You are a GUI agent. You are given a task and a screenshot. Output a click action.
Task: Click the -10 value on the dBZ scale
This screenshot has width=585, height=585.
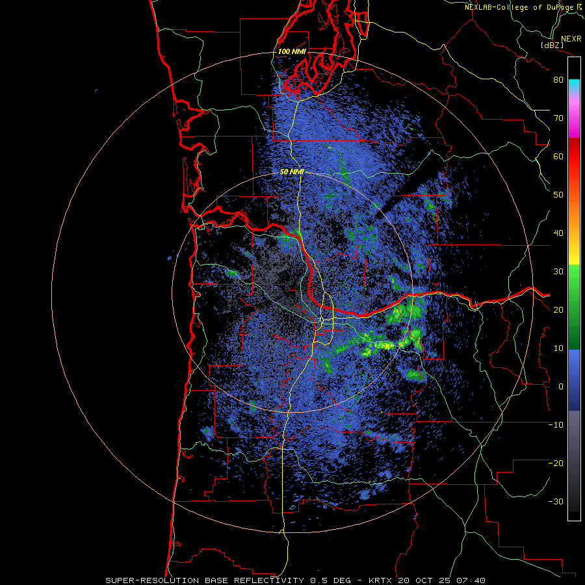tap(556, 425)
